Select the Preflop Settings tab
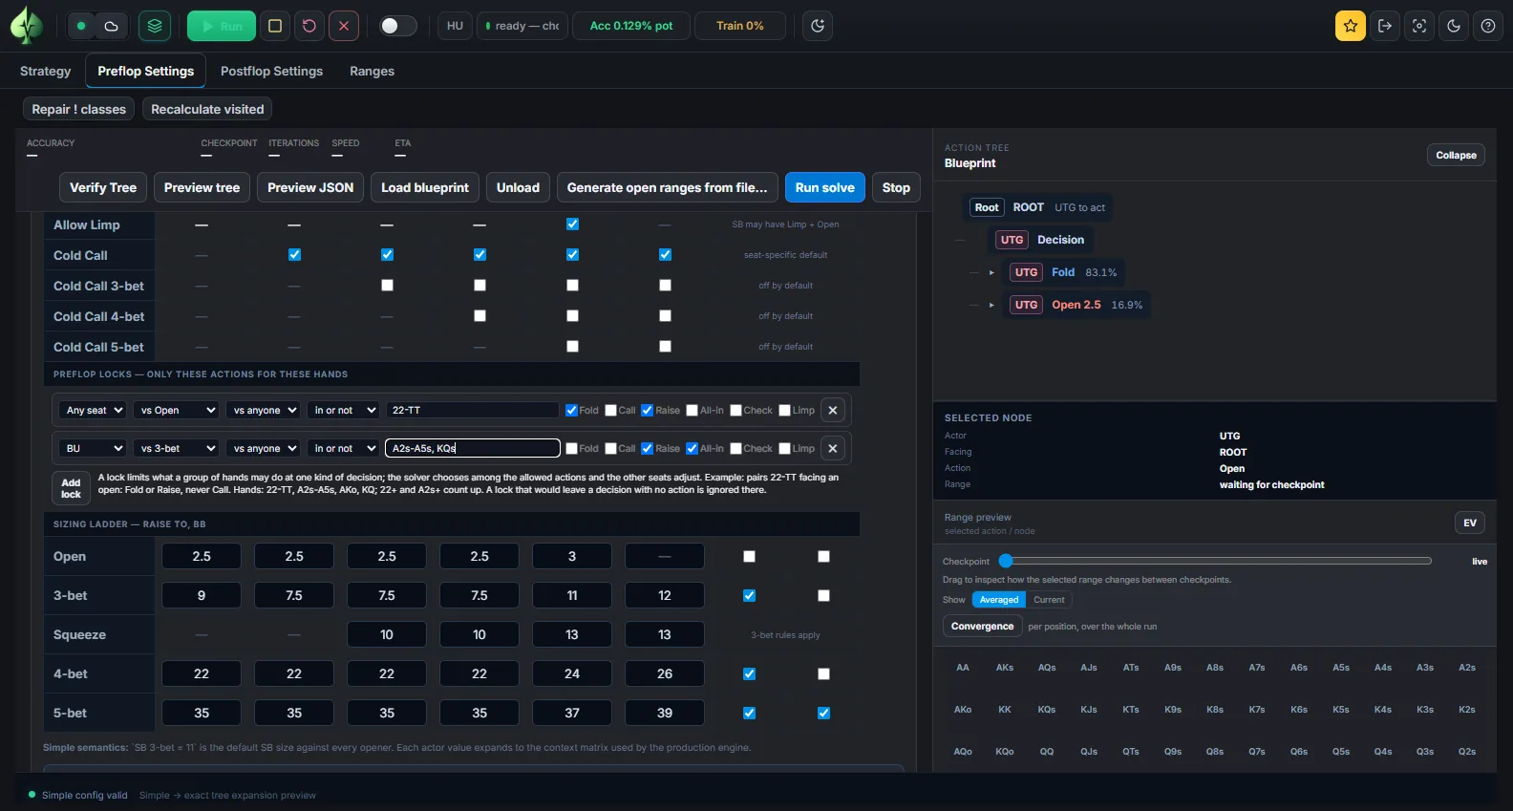The width and height of the screenshot is (1513, 811). (x=145, y=71)
